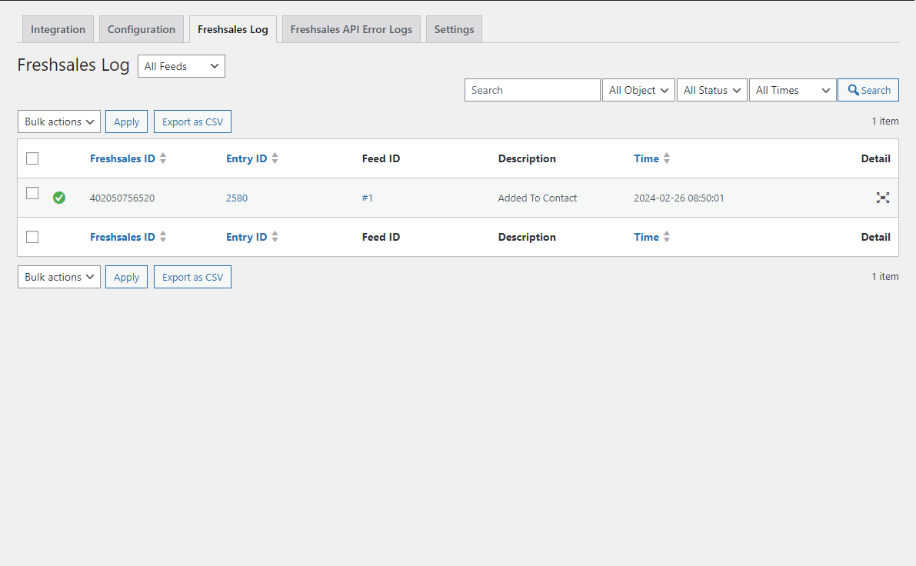Image resolution: width=916 pixels, height=566 pixels.
Task: Open the All Times filter dropdown
Action: pyautogui.click(x=793, y=90)
